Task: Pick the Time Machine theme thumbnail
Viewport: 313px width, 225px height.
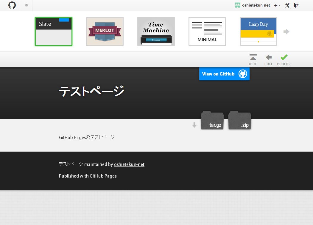Action: (156, 32)
